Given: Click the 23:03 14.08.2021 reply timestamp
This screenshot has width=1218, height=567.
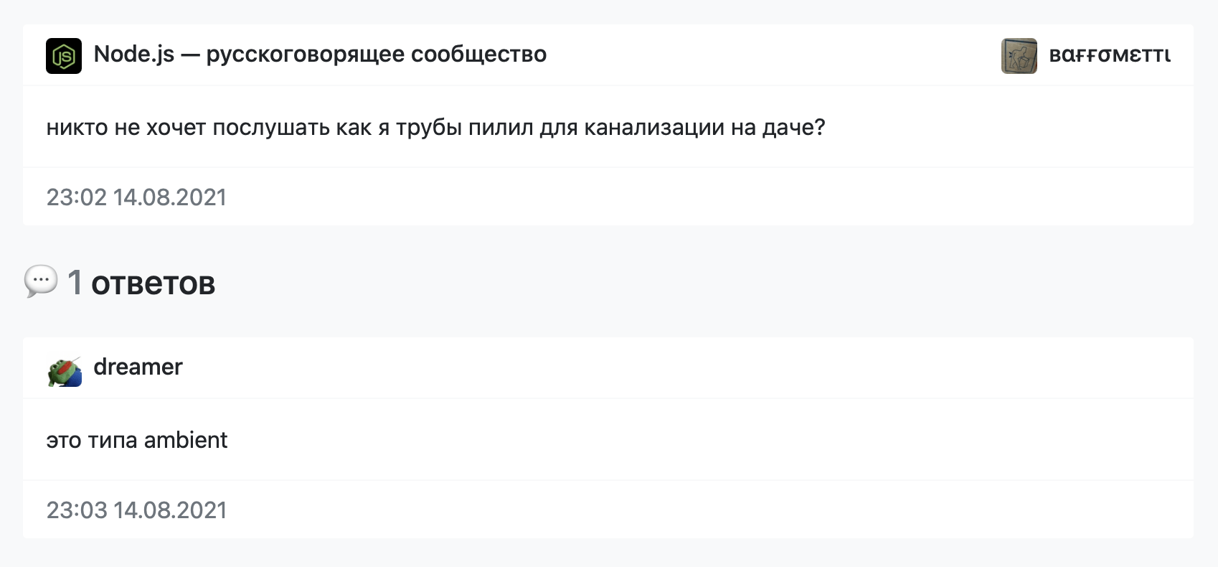Looking at the screenshot, I should tap(136, 510).
